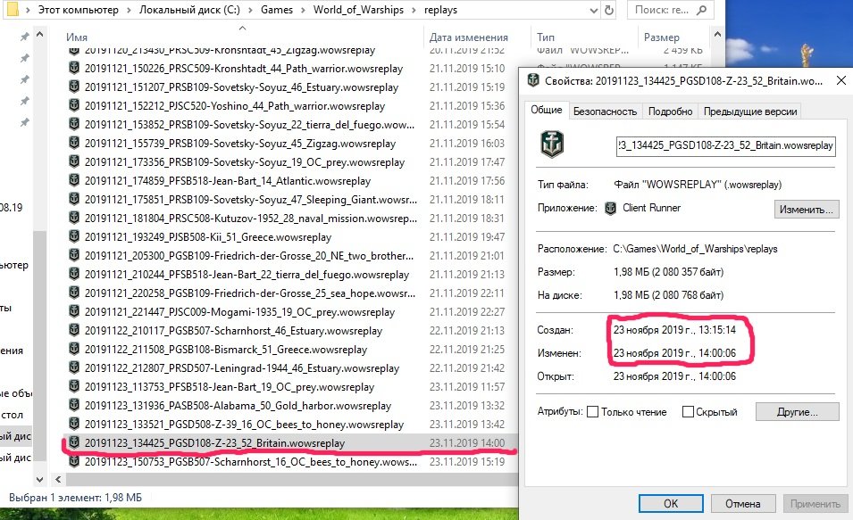Screen dimensions: 853x520
Task: Expand chevron after 'Локальный диск (C:)' breadcrumb
Action: click(x=250, y=10)
